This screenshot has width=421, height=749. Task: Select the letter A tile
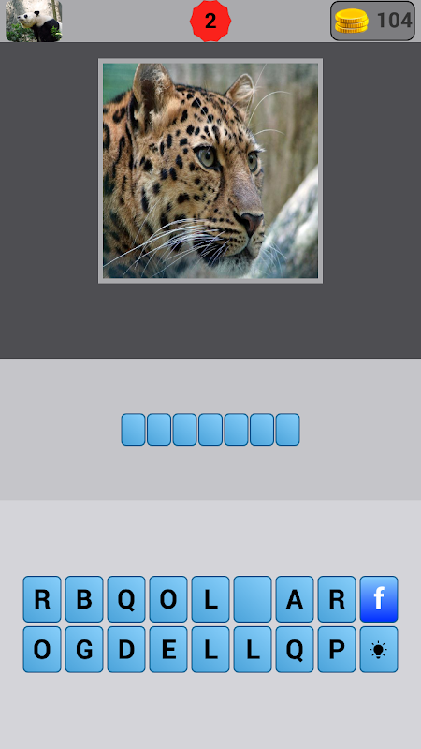tap(295, 599)
